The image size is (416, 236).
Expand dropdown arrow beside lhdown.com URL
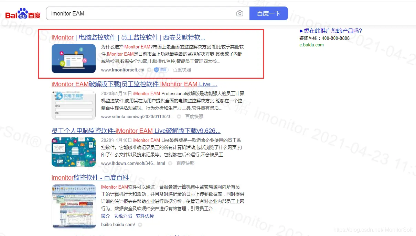click(170, 163)
